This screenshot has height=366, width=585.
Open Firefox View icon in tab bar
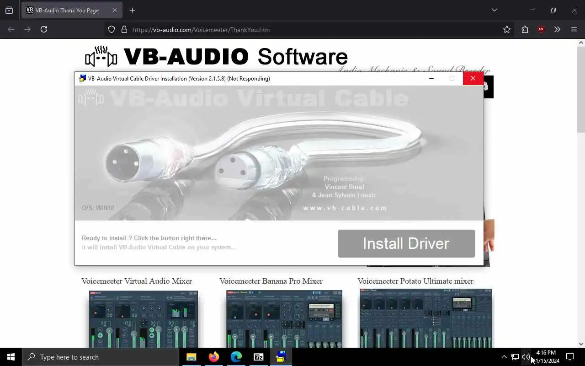click(9, 10)
